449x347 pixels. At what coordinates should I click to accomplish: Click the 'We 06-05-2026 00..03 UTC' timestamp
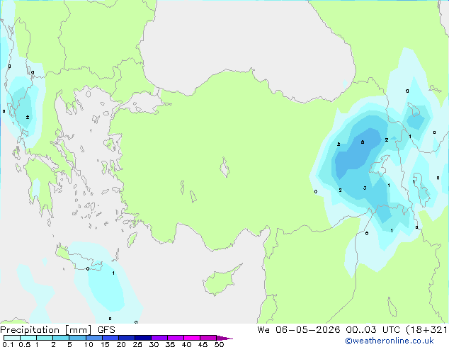tap(329, 329)
